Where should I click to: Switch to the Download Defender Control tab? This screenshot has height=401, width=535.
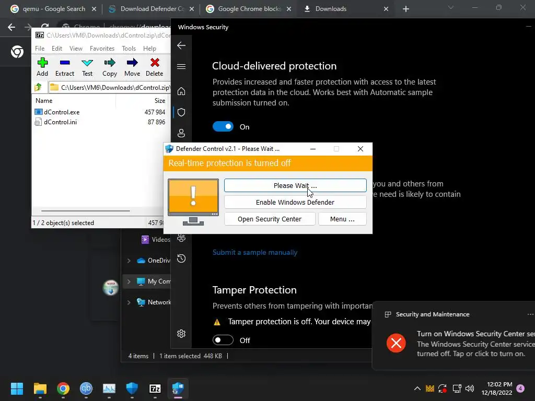click(152, 9)
